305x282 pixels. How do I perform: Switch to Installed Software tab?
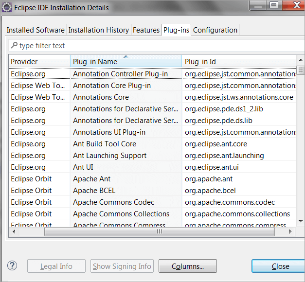click(36, 30)
